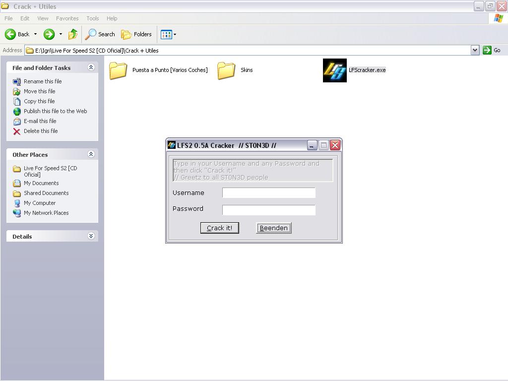The width and height of the screenshot is (508, 381).
Task: Open the Help menu
Action: [112, 18]
